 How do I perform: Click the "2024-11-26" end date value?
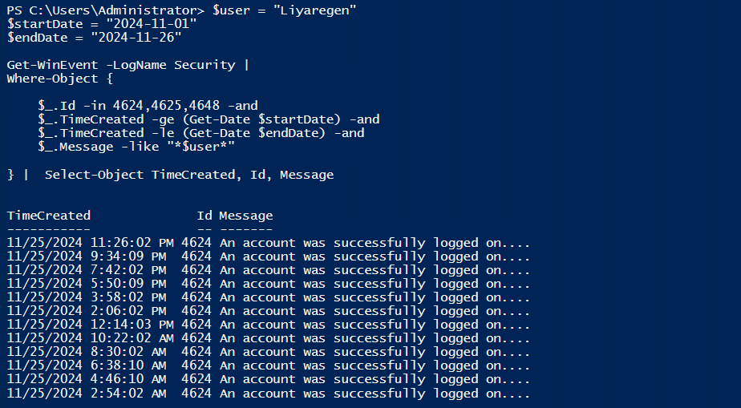pyautogui.click(x=136, y=37)
